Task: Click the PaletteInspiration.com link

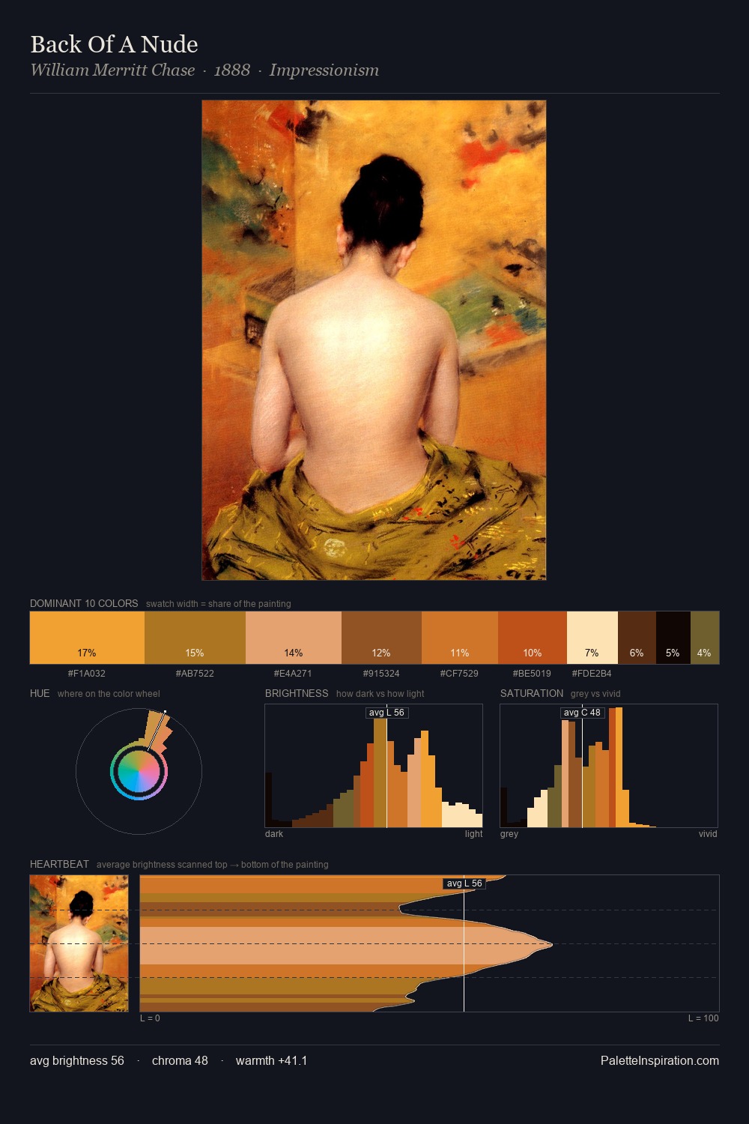Action: click(x=660, y=1060)
